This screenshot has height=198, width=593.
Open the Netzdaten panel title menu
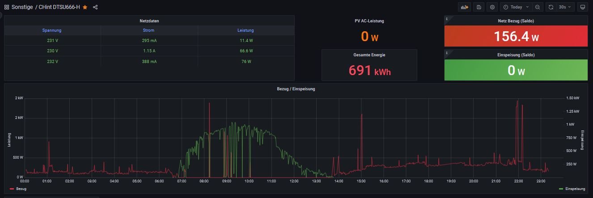click(x=149, y=21)
